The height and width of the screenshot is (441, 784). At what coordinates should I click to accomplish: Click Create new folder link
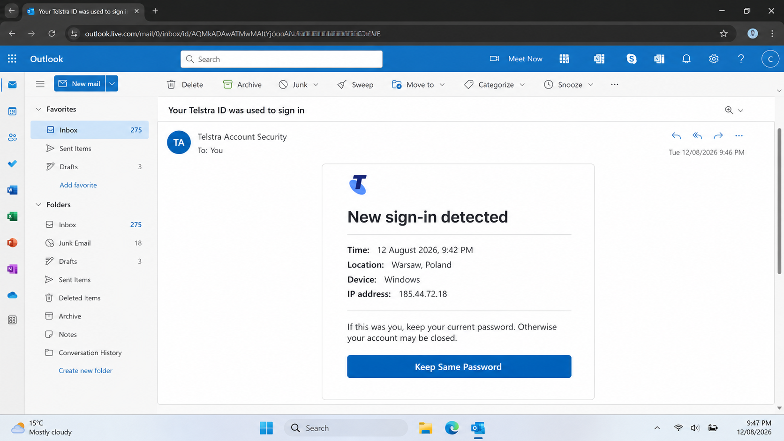(x=85, y=370)
